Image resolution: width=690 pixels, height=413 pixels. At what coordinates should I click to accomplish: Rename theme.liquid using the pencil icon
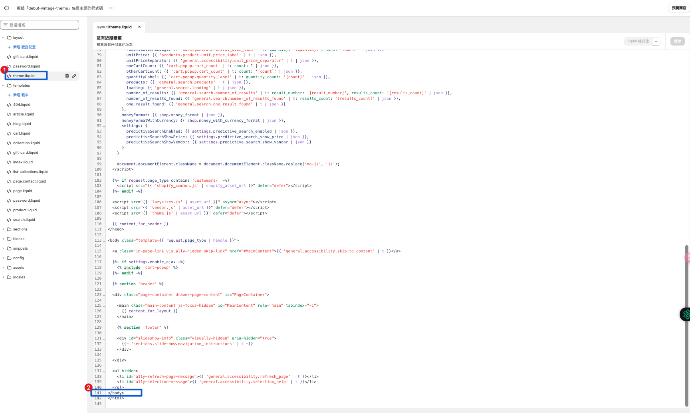coord(74,76)
